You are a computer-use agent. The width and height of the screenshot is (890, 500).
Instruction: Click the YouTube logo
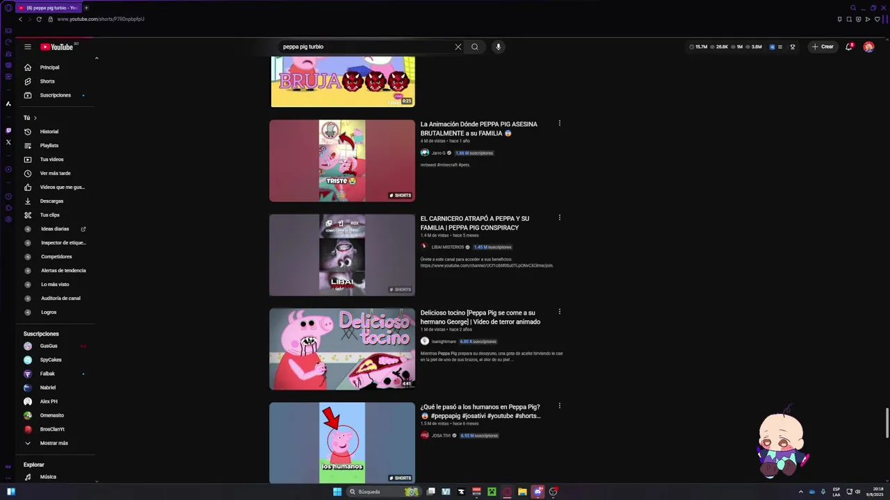point(56,47)
